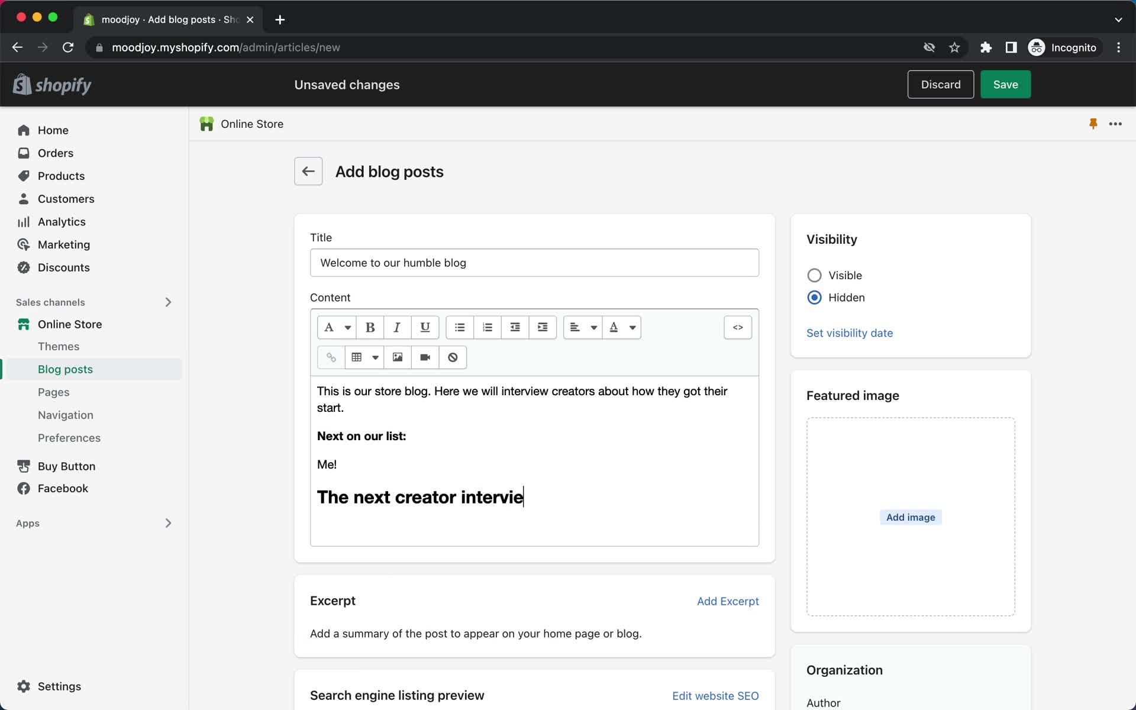Go back using the page back arrow
The width and height of the screenshot is (1136, 710).
point(308,172)
